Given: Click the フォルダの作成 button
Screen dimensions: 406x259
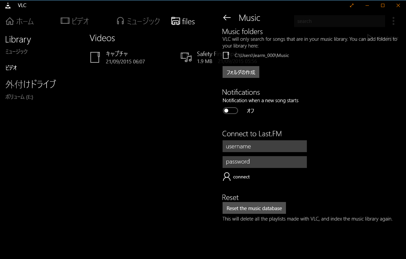Looking at the screenshot, I should 241,72.
